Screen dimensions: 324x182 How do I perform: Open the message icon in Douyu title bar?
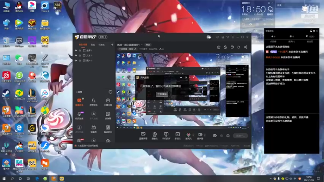217,37
